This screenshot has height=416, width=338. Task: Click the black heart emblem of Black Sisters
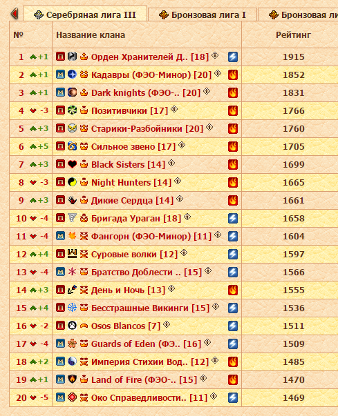click(x=72, y=164)
